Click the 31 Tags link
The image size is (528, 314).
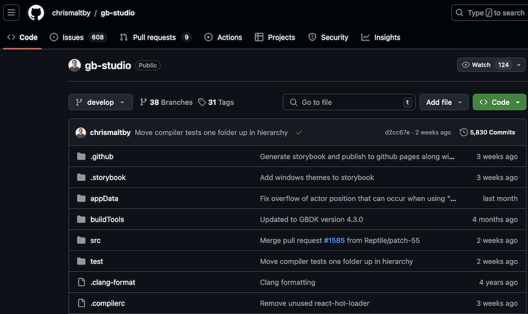[216, 102]
